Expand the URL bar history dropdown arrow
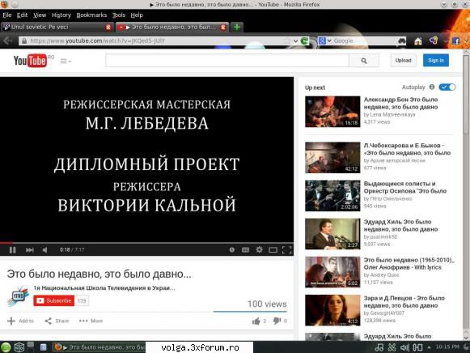Screen dimensions: 470x353 point(295,41)
